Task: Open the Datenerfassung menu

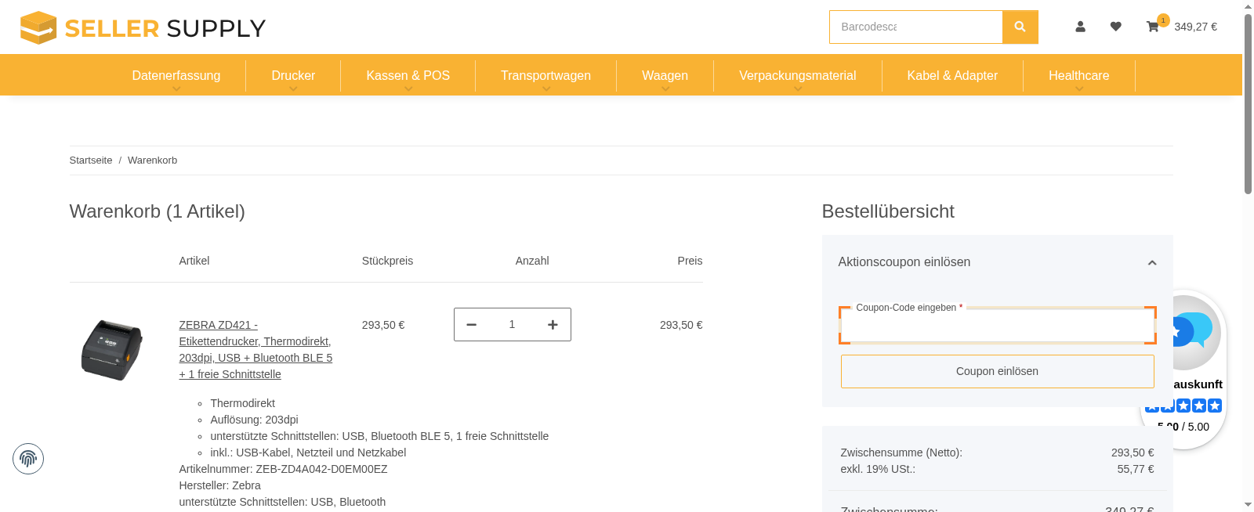Action: (x=176, y=76)
